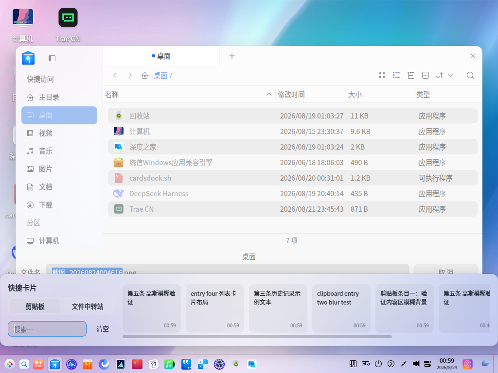Switch to the 剪贴板 tab

click(x=35, y=306)
